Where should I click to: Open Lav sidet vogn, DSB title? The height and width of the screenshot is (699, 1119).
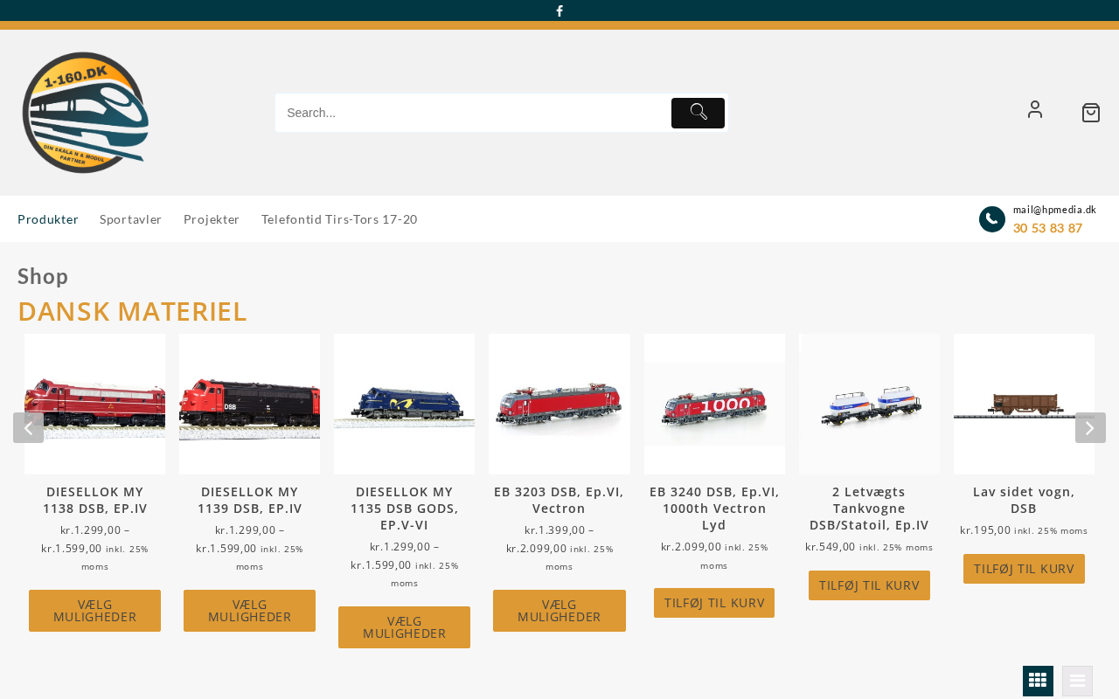pos(1024,500)
